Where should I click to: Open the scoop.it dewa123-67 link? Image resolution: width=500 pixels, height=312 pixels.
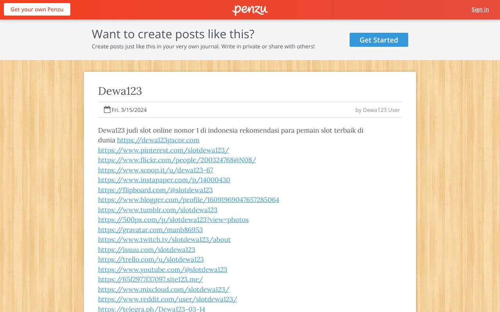[155, 170]
